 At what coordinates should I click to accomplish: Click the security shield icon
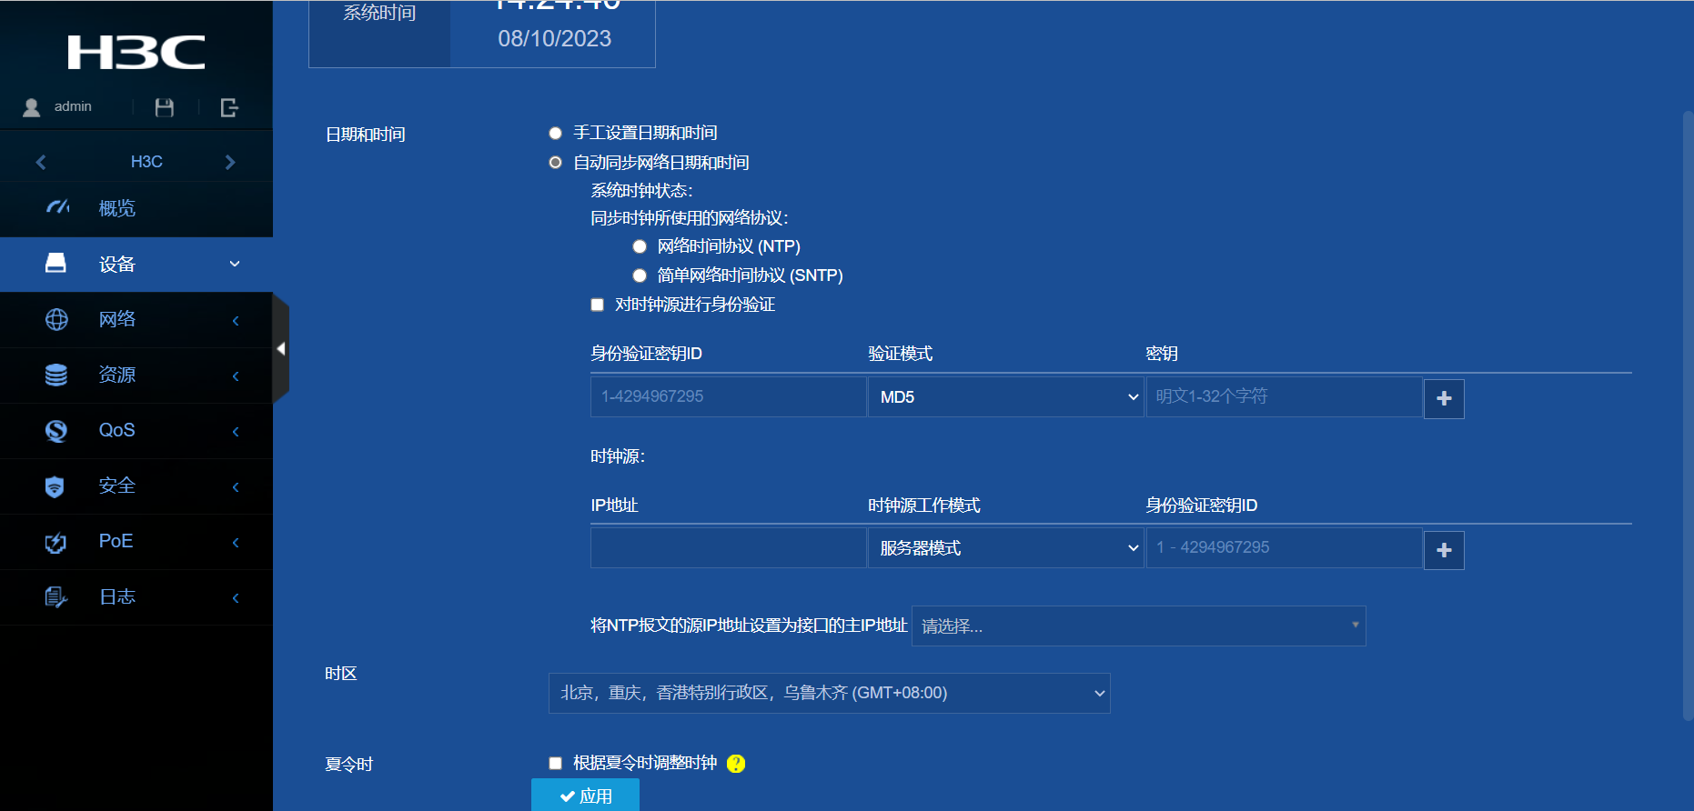(x=55, y=486)
